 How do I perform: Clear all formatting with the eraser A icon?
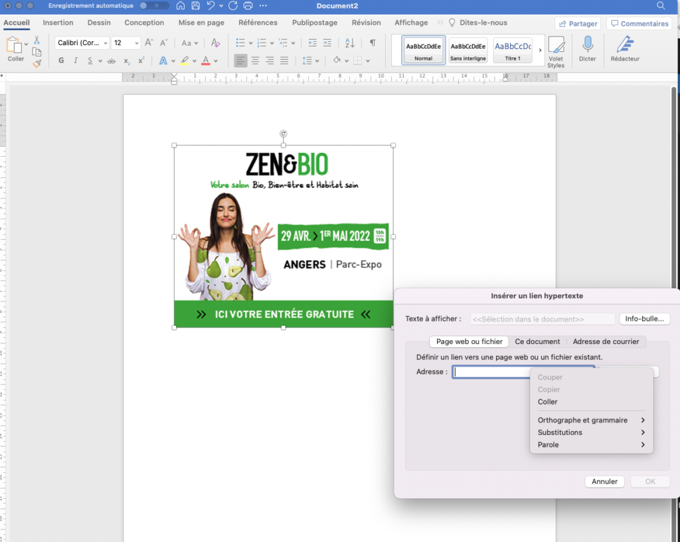215,43
